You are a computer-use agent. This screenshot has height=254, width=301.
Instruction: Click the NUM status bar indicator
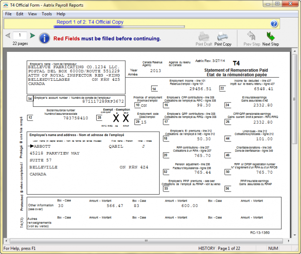(x=273, y=248)
